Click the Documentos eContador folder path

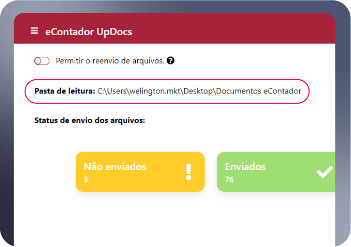click(x=259, y=91)
